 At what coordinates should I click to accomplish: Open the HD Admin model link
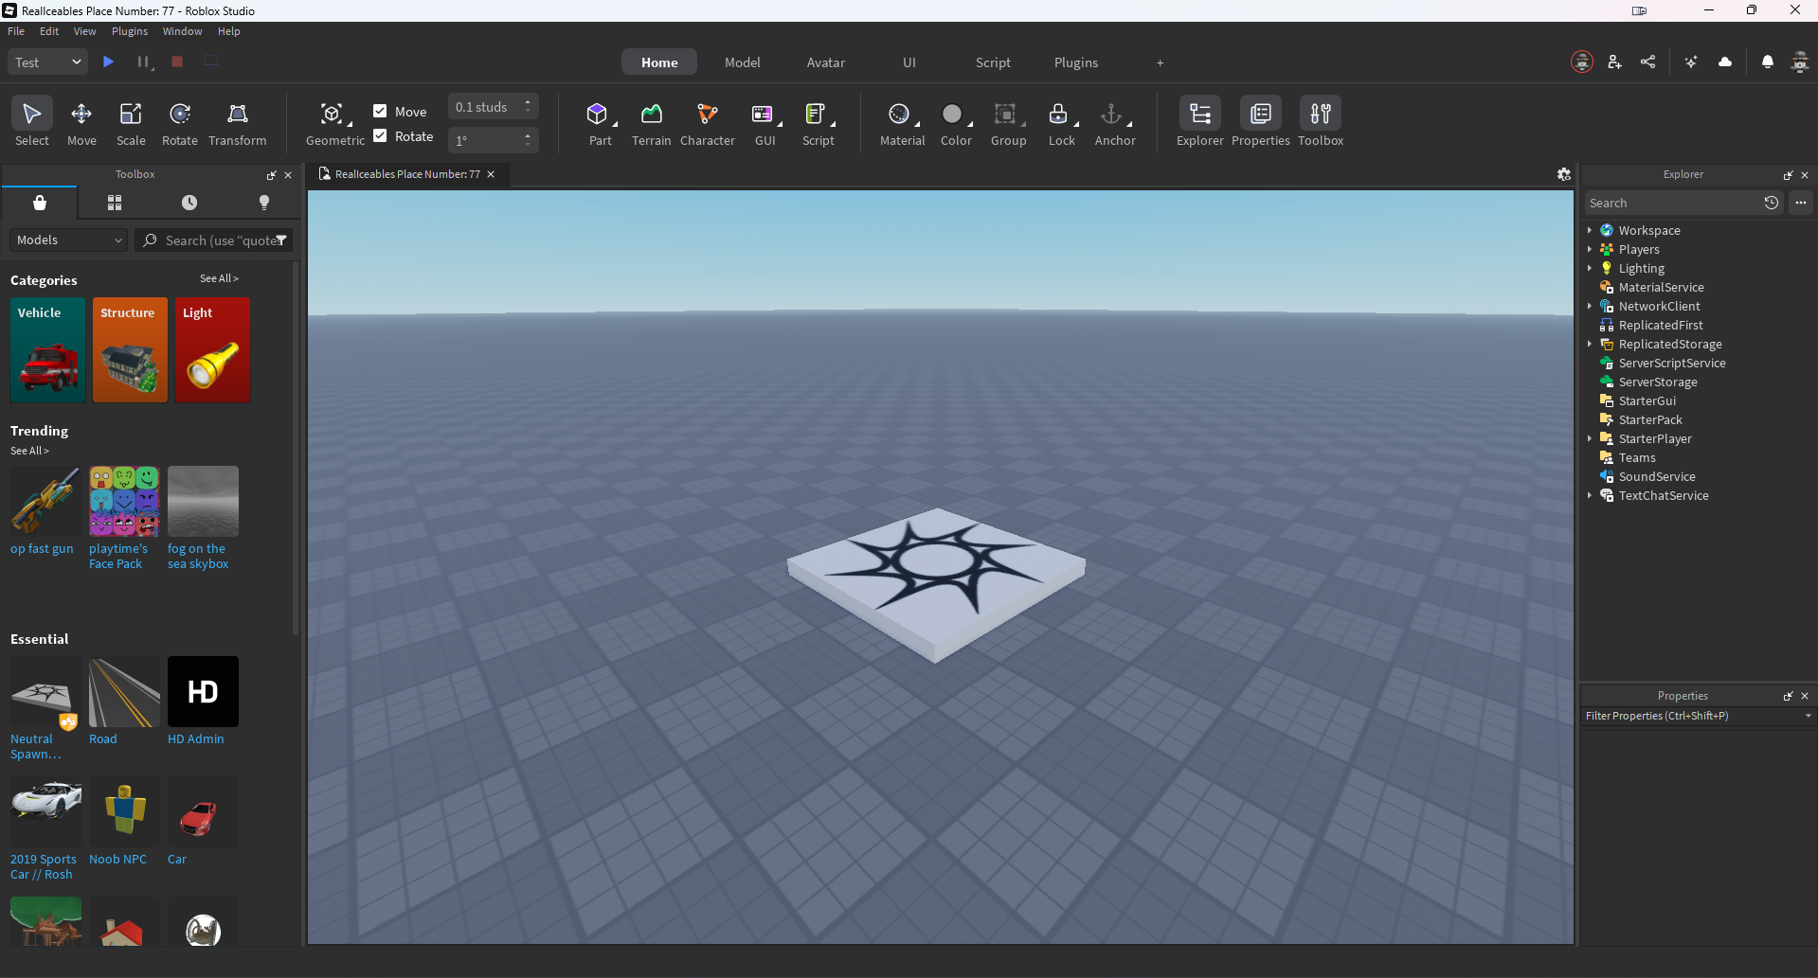(196, 739)
